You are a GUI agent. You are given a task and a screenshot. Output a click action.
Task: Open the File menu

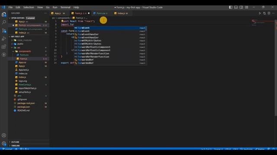tap(10, 7)
